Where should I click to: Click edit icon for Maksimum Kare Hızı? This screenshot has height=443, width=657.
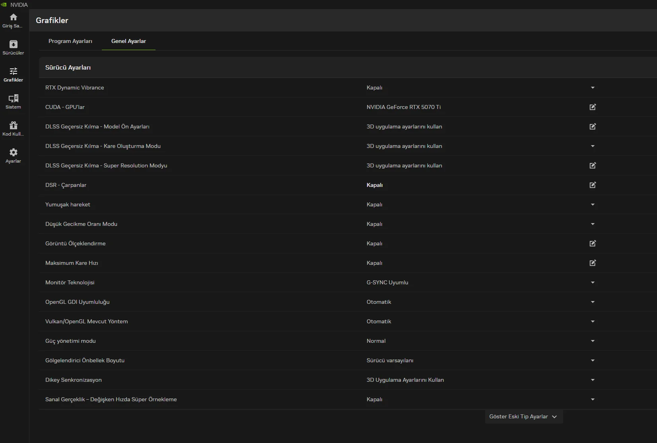tap(593, 263)
